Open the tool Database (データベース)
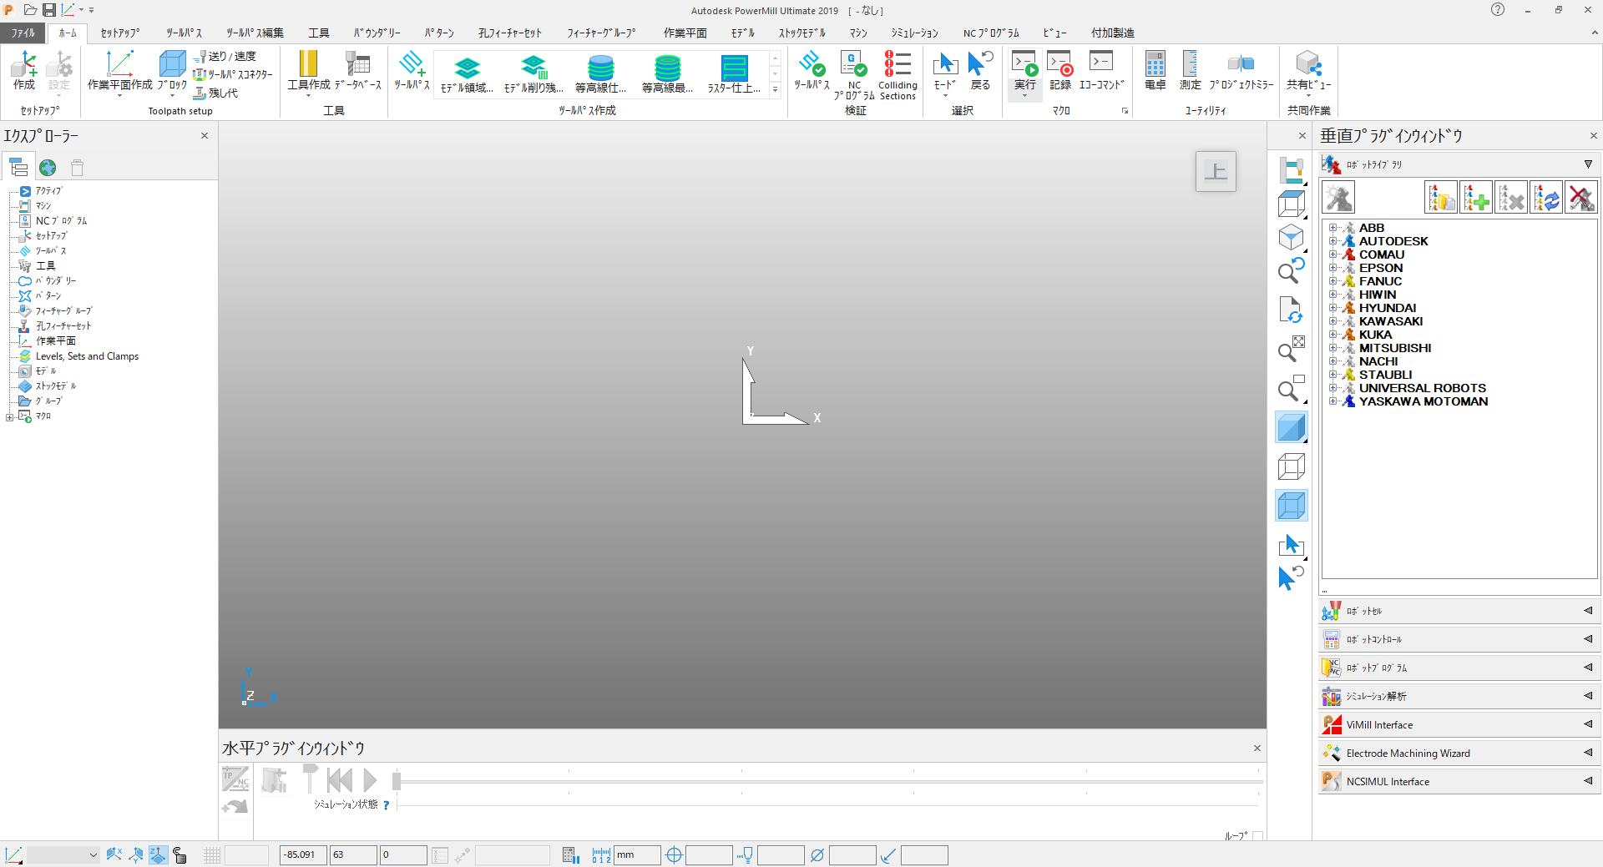1603x867 pixels. [x=358, y=71]
